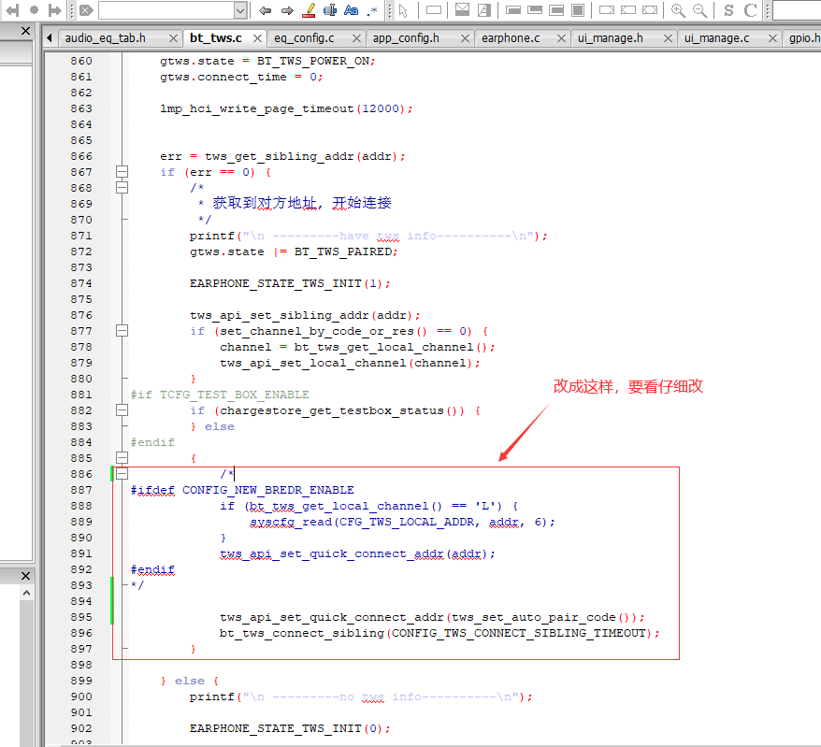821x747 pixels.
Task: Select the mouse pointer tool
Action: pyautogui.click(x=403, y=10)
